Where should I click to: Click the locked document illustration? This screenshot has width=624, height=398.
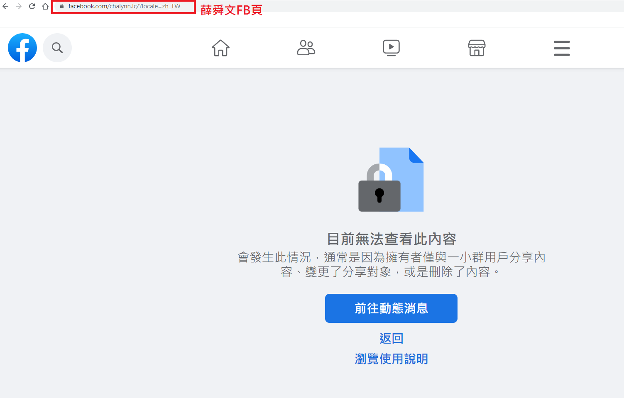click(391, 180)
